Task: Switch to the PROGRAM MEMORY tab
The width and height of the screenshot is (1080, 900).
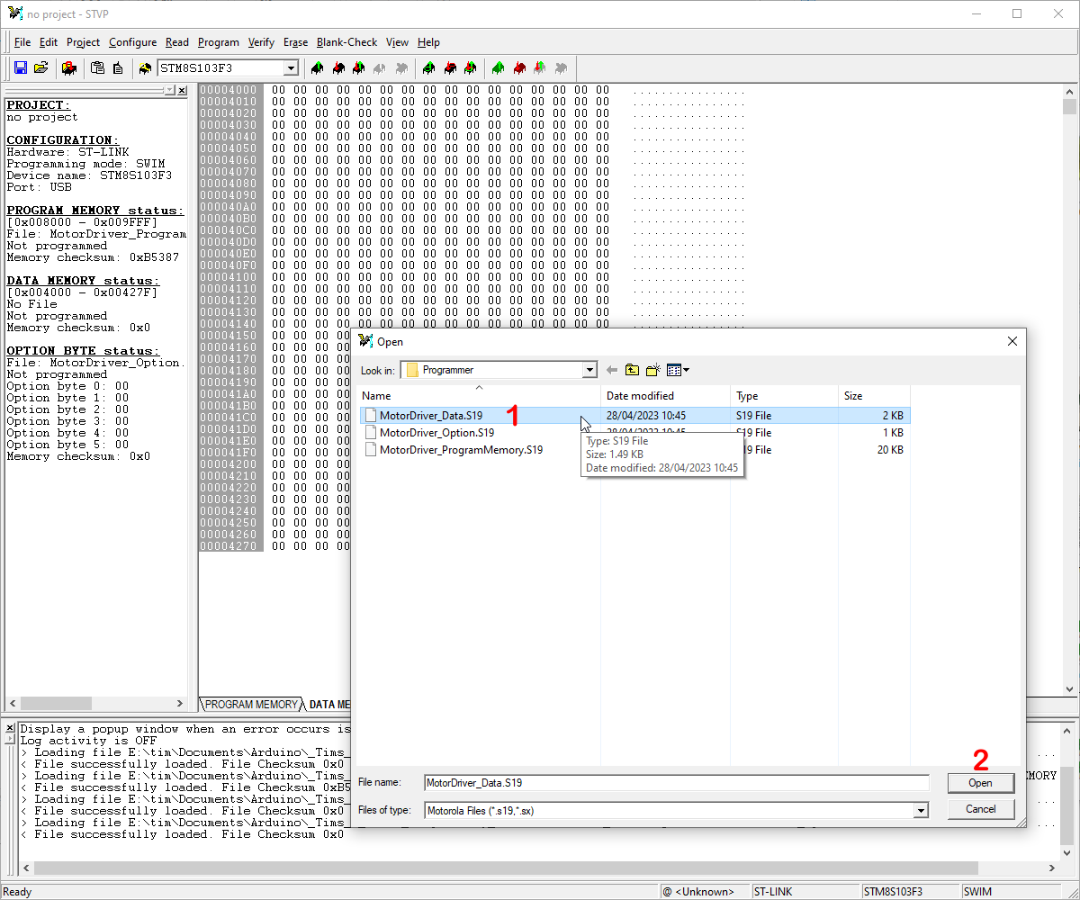Action: point(251,705)
